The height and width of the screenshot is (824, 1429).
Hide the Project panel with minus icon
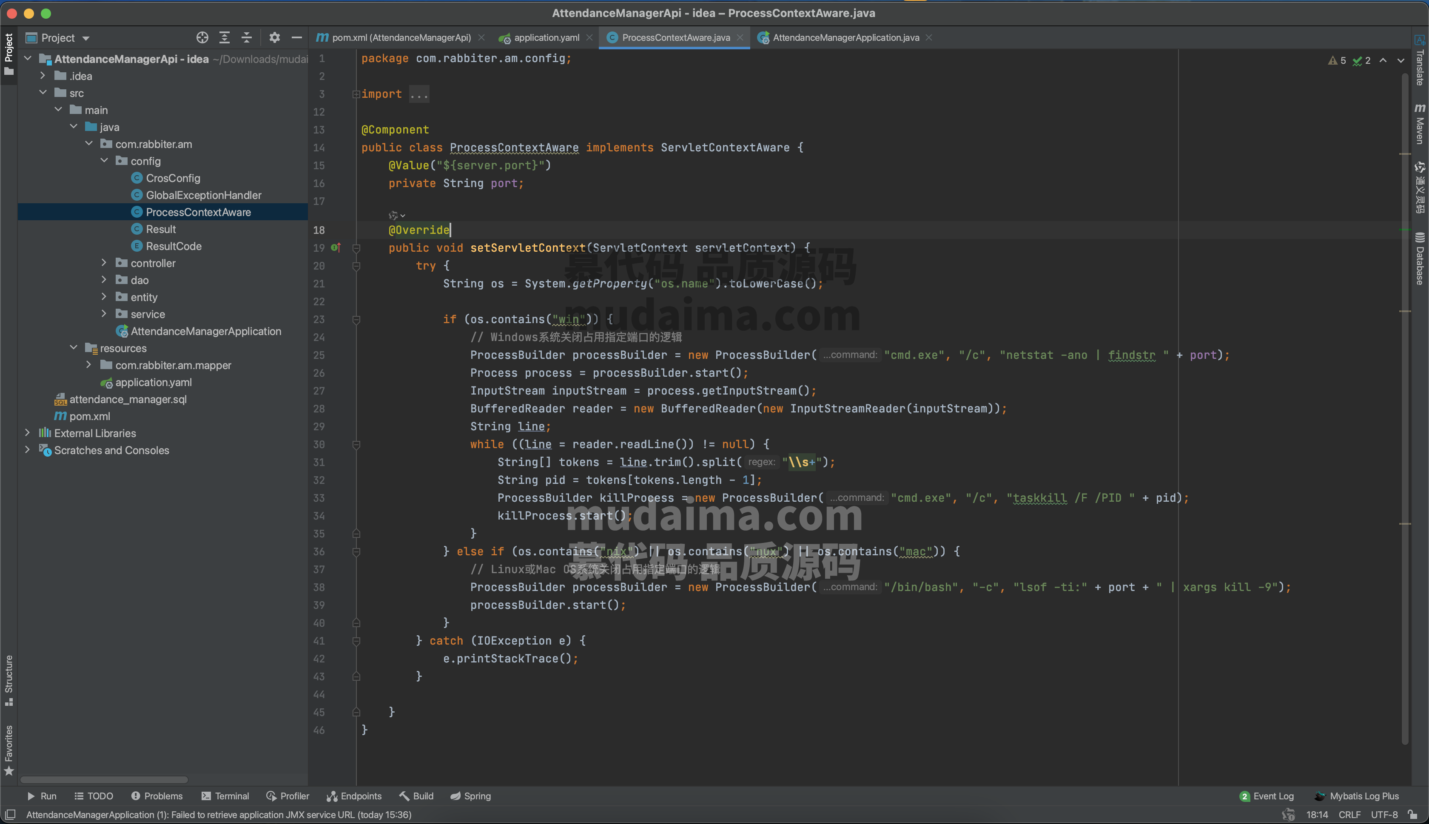296,38
